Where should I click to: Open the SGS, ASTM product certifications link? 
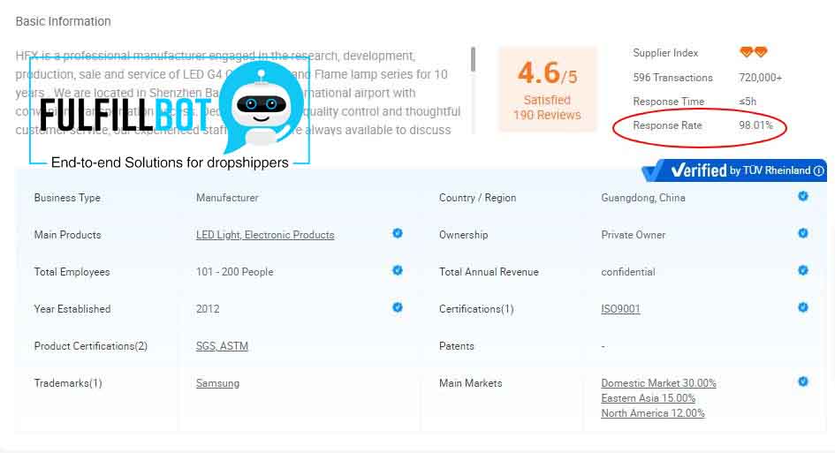(x=222, y=346)
